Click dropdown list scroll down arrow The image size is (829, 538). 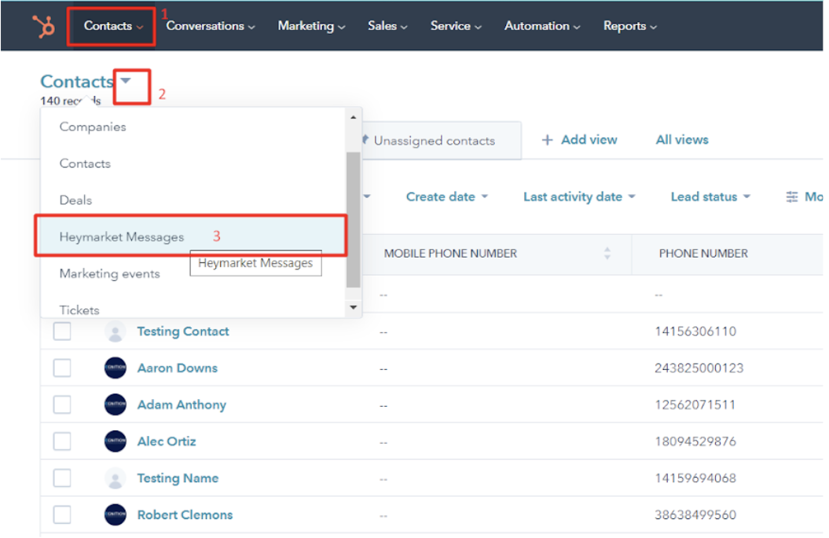coord(353,307)
